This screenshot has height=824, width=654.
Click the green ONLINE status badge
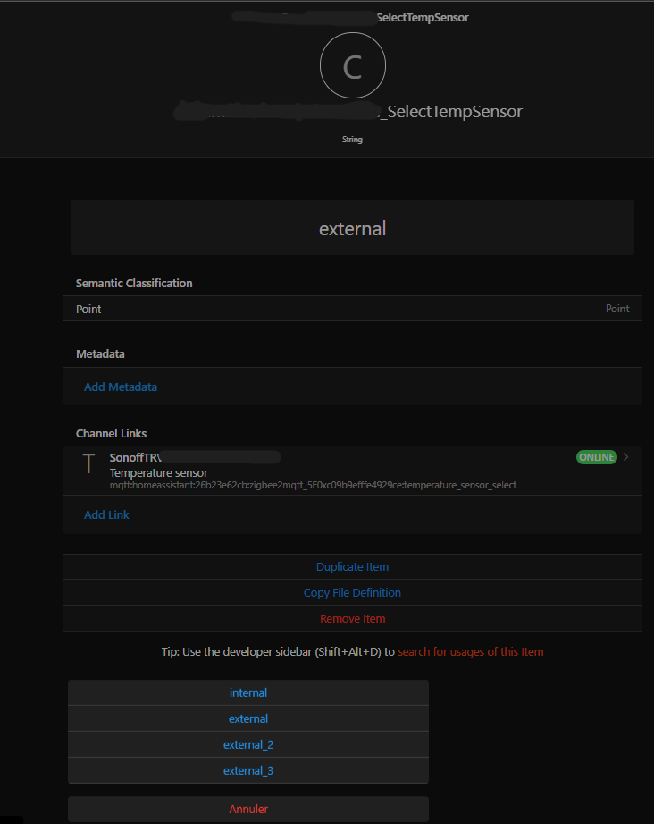tap(596, 457)
